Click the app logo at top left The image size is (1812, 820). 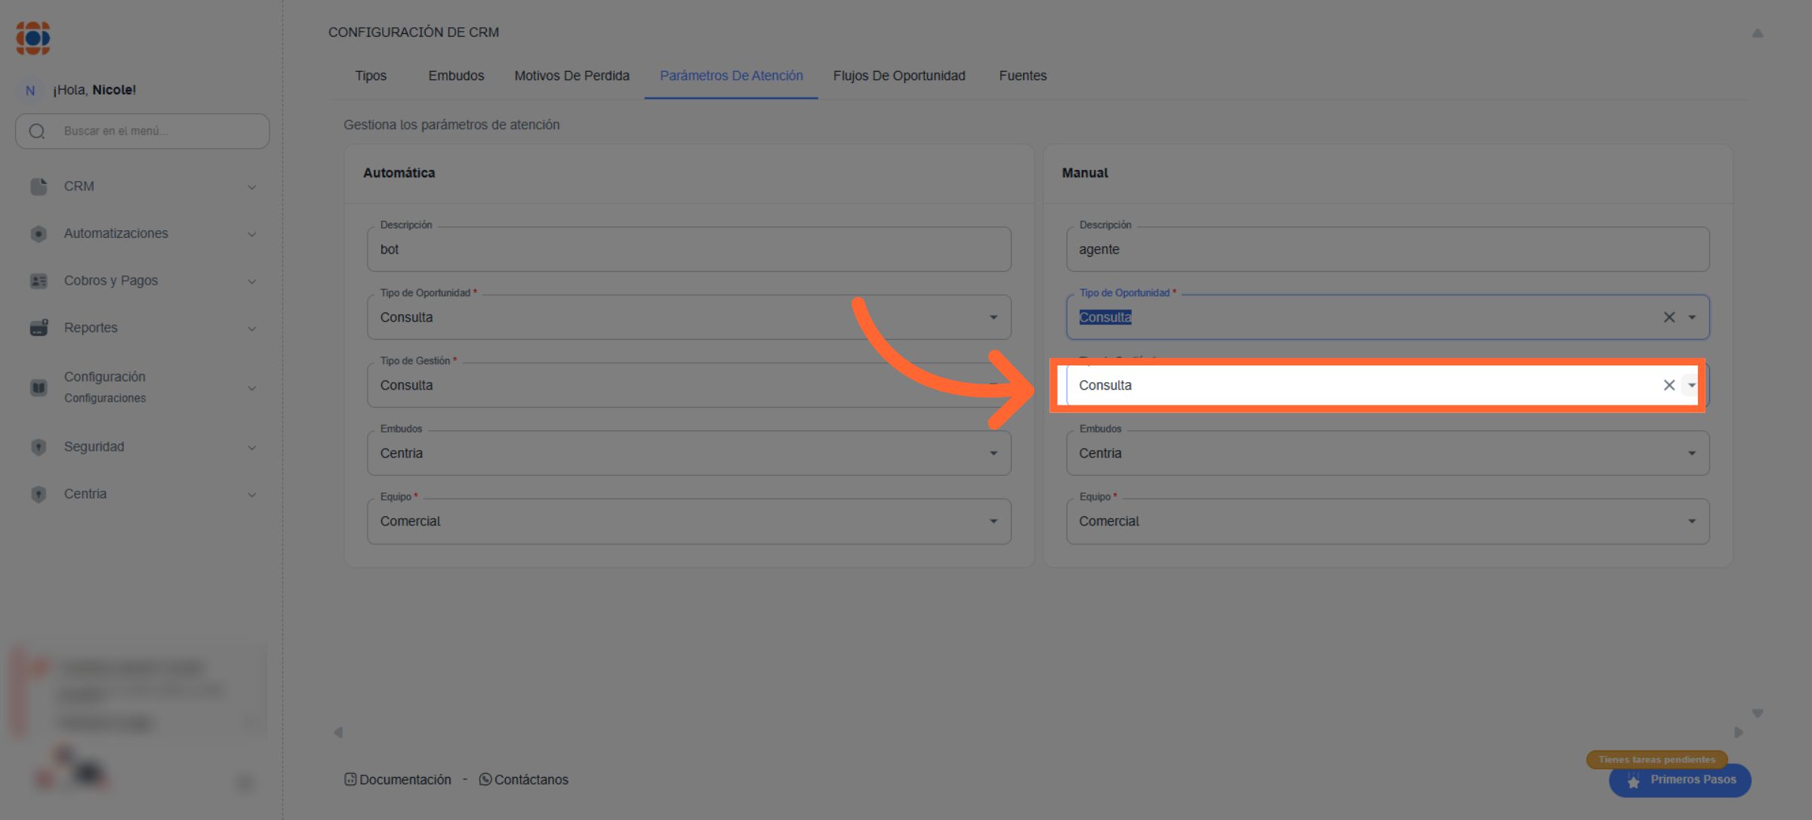pos(33,38)
